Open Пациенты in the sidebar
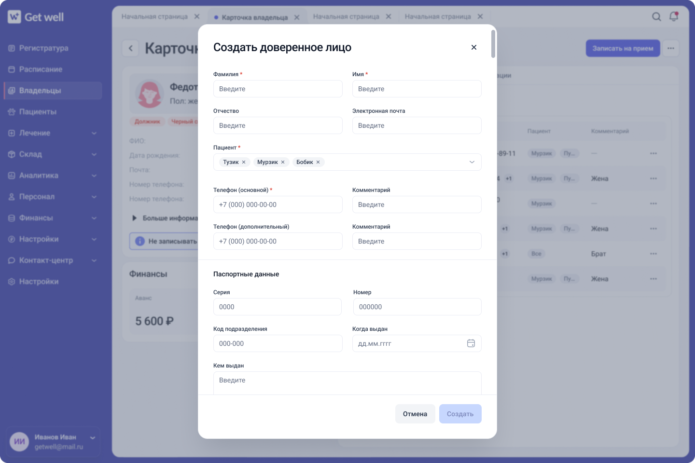The height and width of the screenshot is (463, 695). [53, 112]
